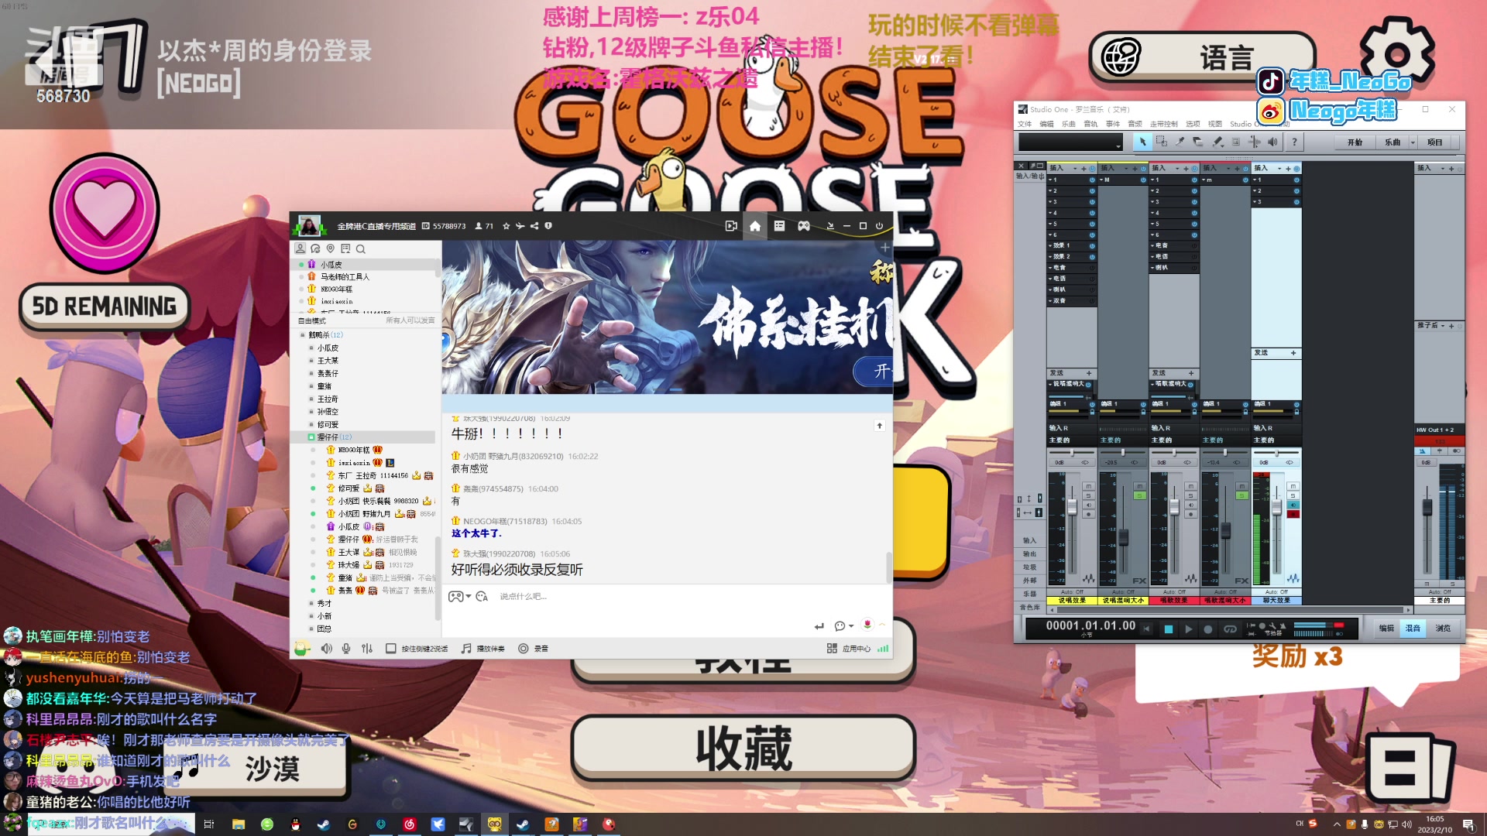The image size is (1487, 836).
Task: Click 录音 record button in YY
Action: point(534,649)
